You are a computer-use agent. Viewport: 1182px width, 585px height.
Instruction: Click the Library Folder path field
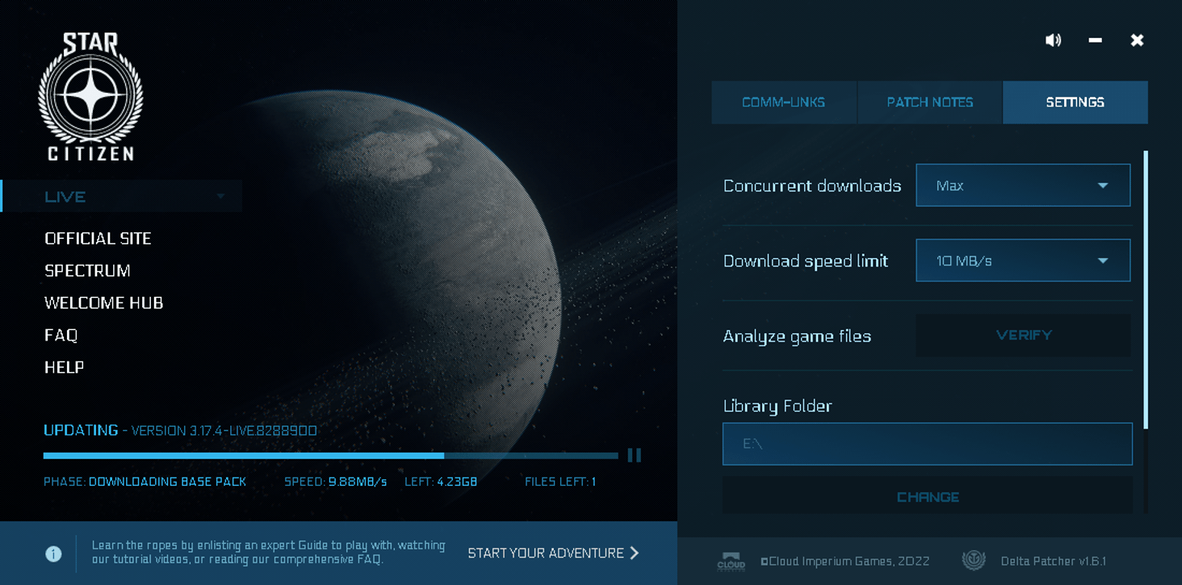click(927, 444)
